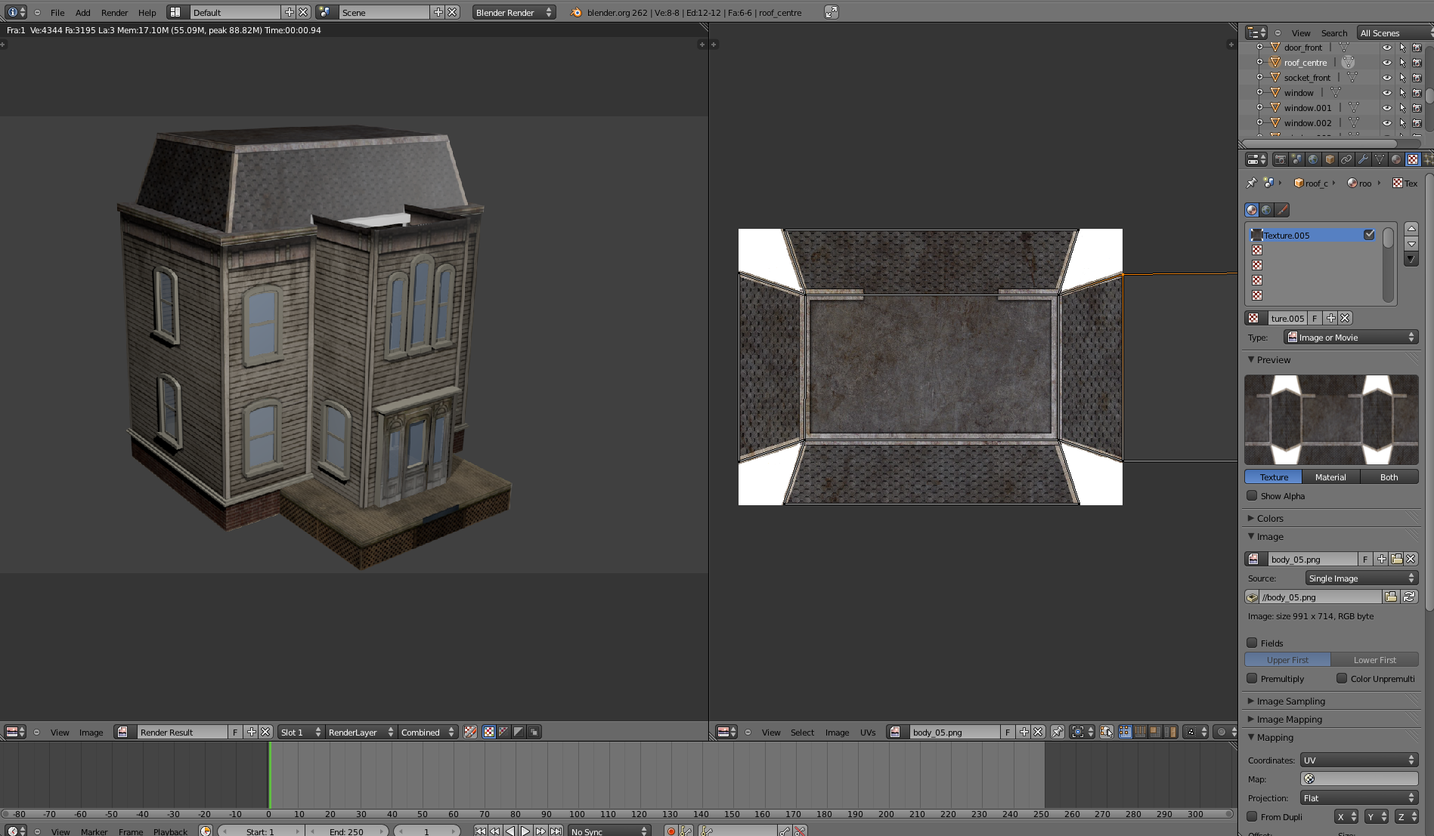Switch preview to Both

[x=1389, y=477]
